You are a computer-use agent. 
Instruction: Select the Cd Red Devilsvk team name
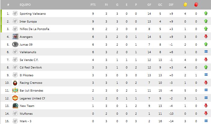pyautogui.click(x=31, y=67)
